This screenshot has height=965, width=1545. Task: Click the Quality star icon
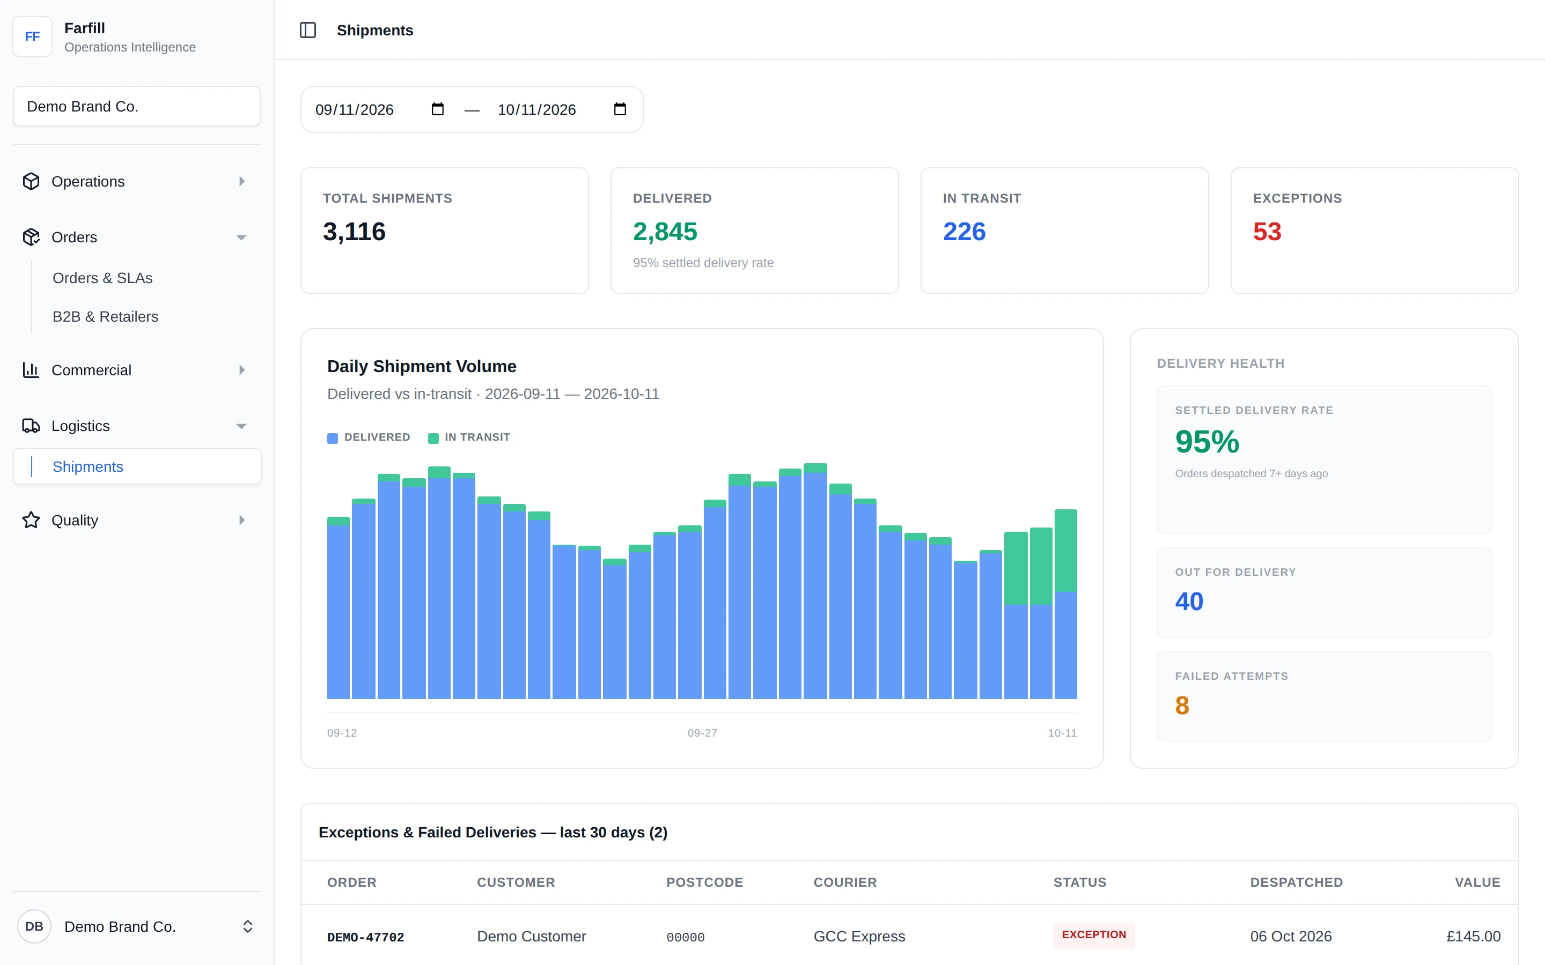click(31, 520)
